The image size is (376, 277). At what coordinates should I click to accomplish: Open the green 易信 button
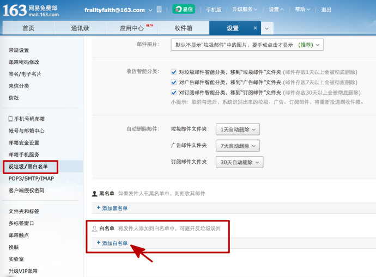[184, 9]
